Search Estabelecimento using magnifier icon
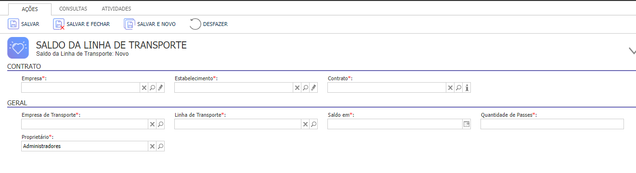 click(x=305, y=87)
